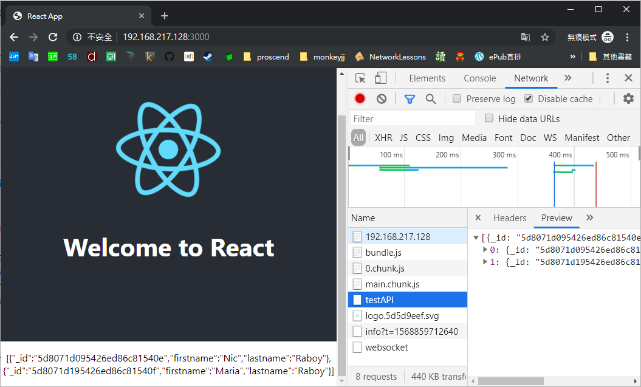
Task: Show hidden bookmarks overflow chevron
Action: [573, 57]
